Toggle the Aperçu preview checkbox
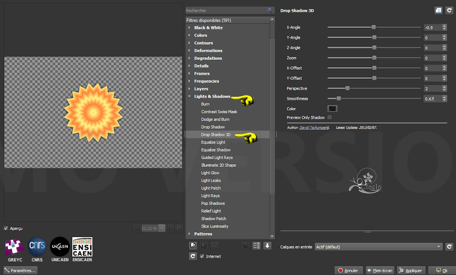456x275 pixels. tap(6, 228)
